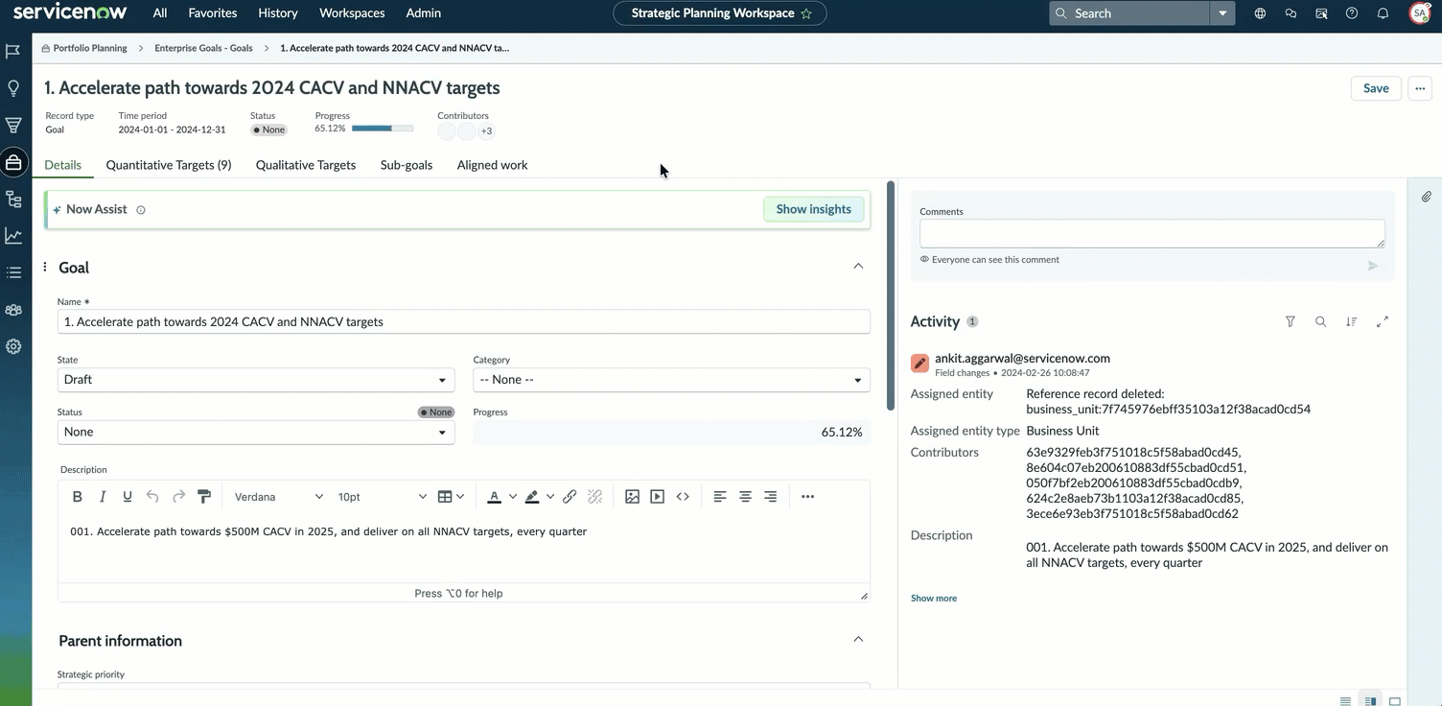Center align the description text

(x=745, y=497)
